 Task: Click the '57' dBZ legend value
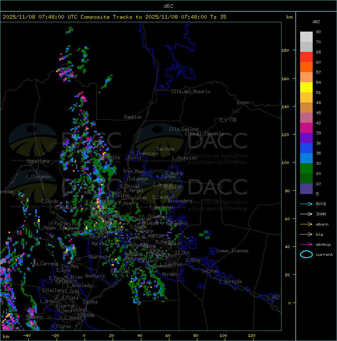318,72
